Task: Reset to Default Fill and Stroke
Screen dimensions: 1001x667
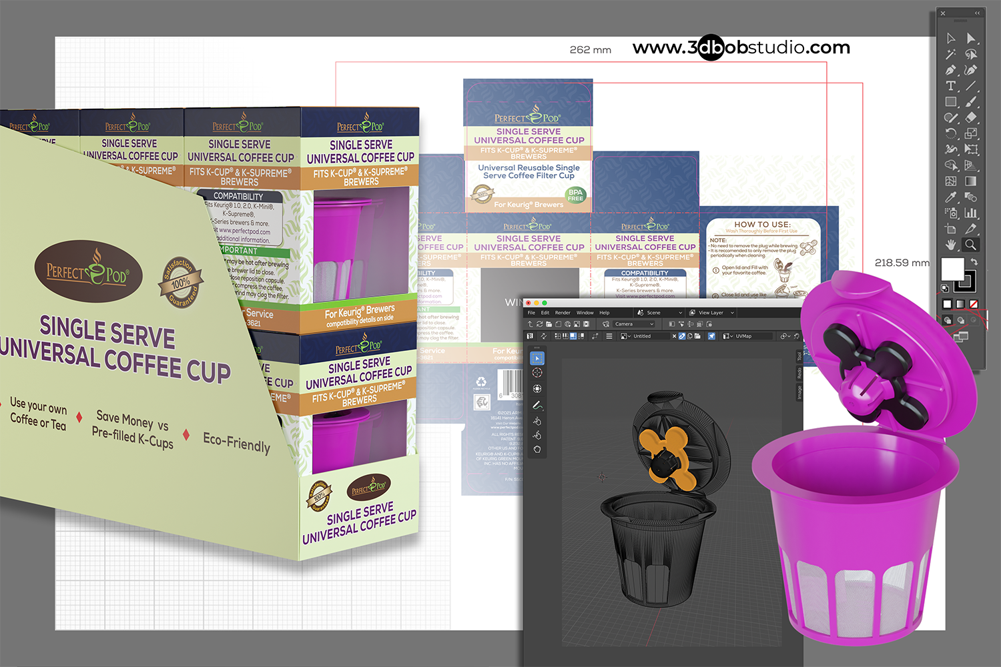Action: pos(945,288)
